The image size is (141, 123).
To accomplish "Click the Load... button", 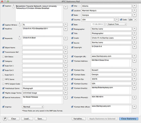I will pyautogui.click(x=27, y=119).
